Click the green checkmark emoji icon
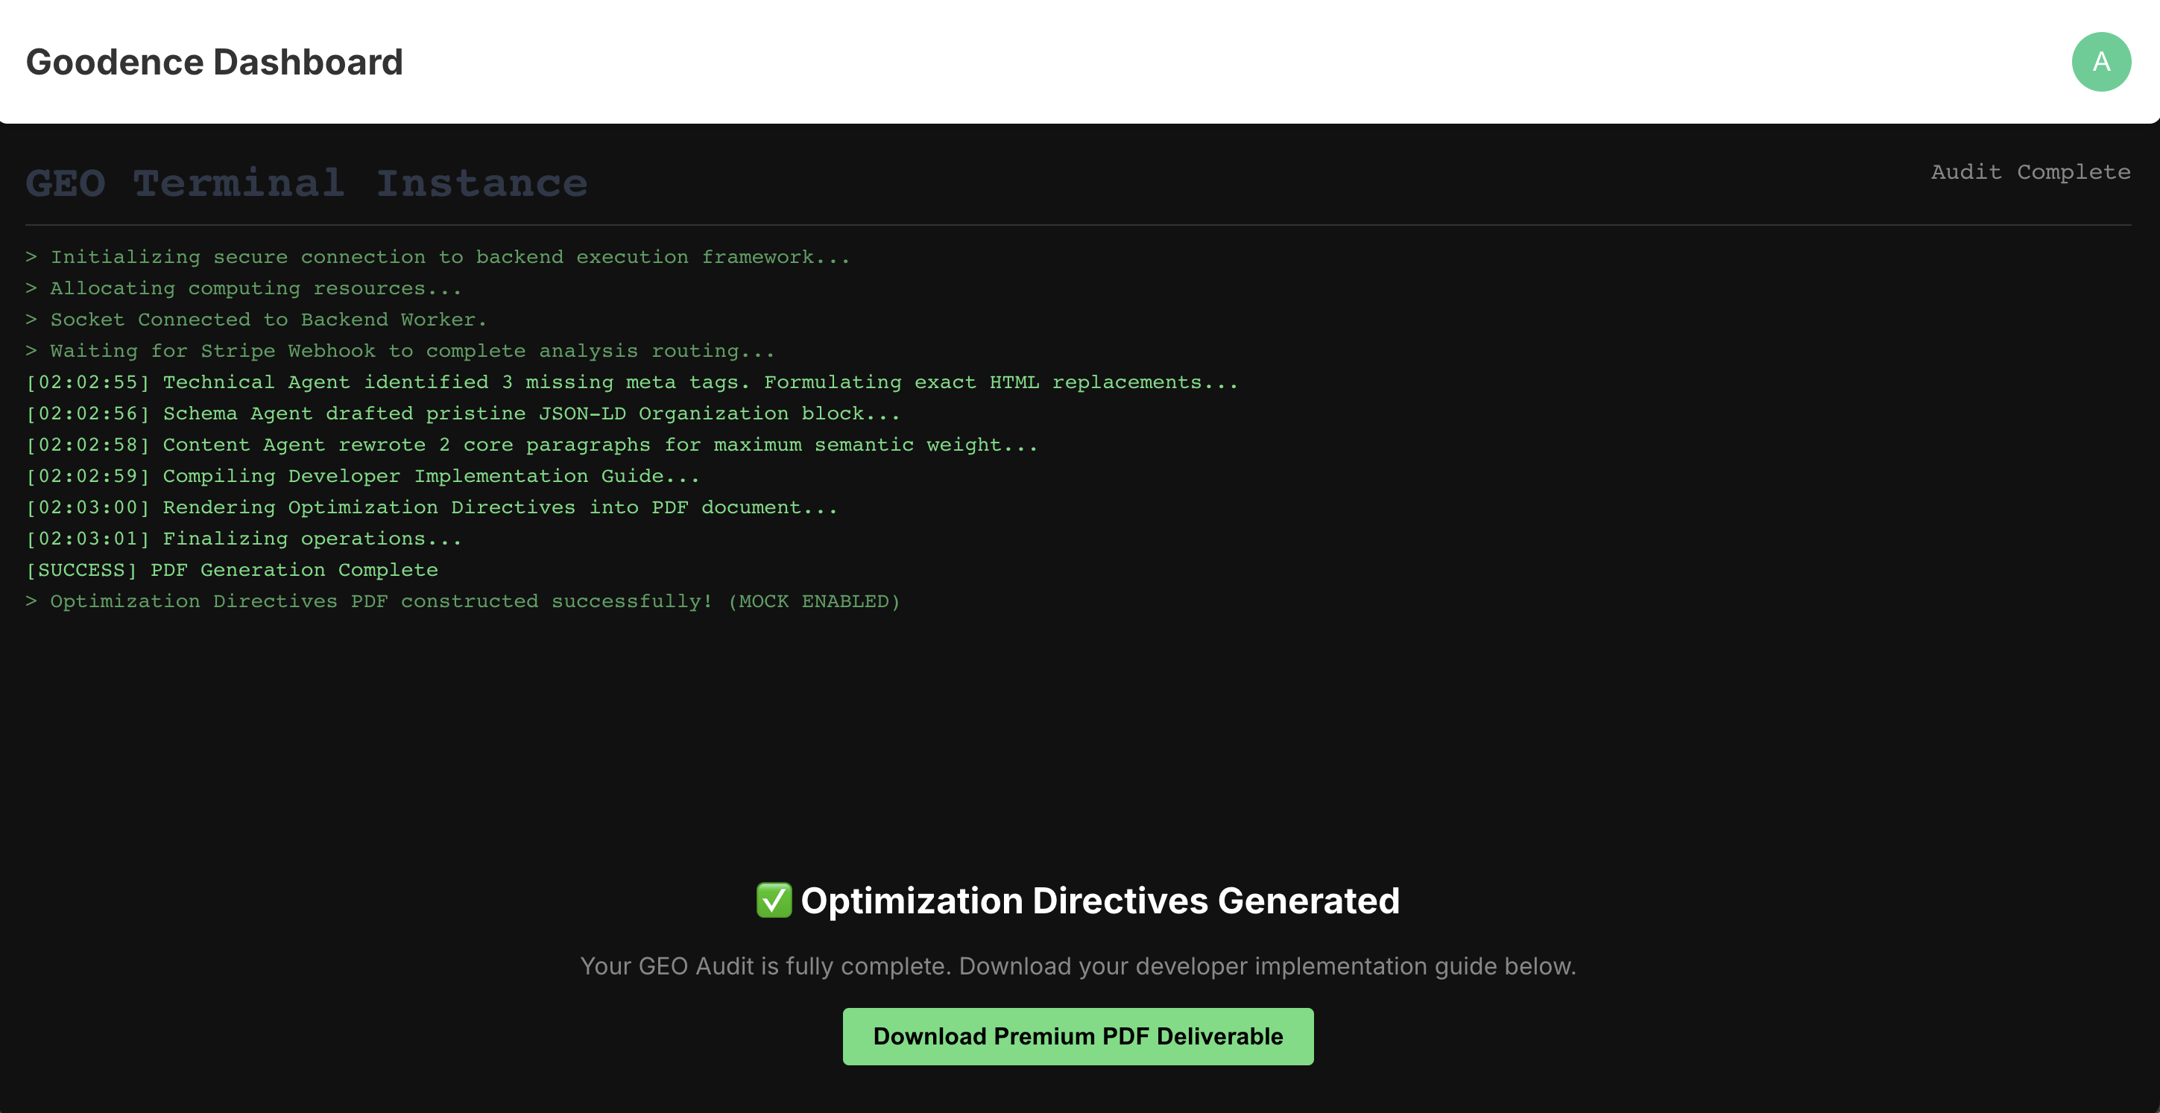This screenshot has width=2160, height=1113. tap(773, 900)
